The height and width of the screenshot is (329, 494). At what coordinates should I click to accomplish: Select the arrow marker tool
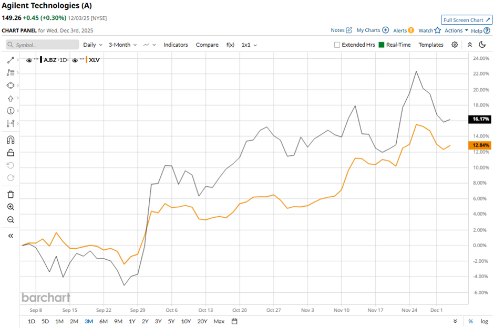coord(11,99)
